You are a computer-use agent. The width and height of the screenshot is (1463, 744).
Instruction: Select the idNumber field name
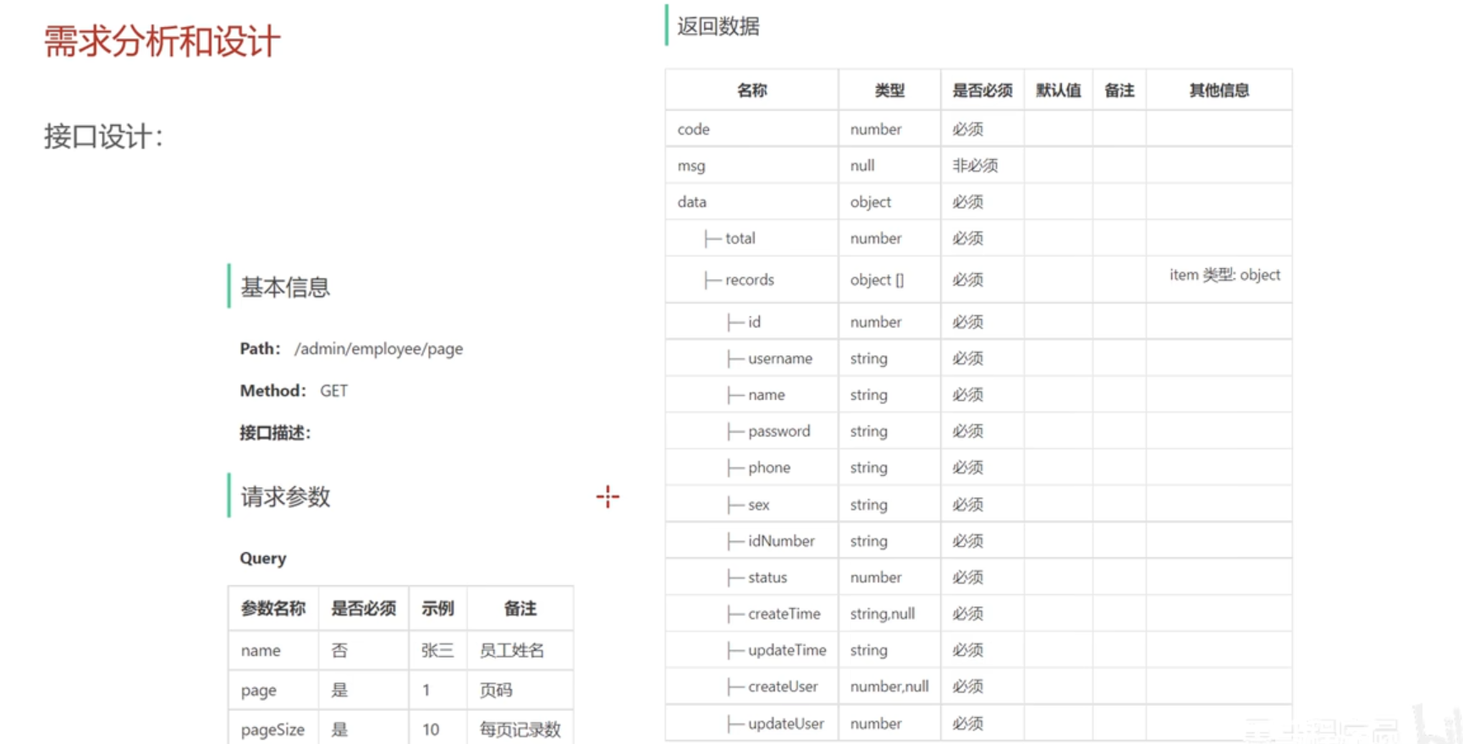tap(781, 541)
